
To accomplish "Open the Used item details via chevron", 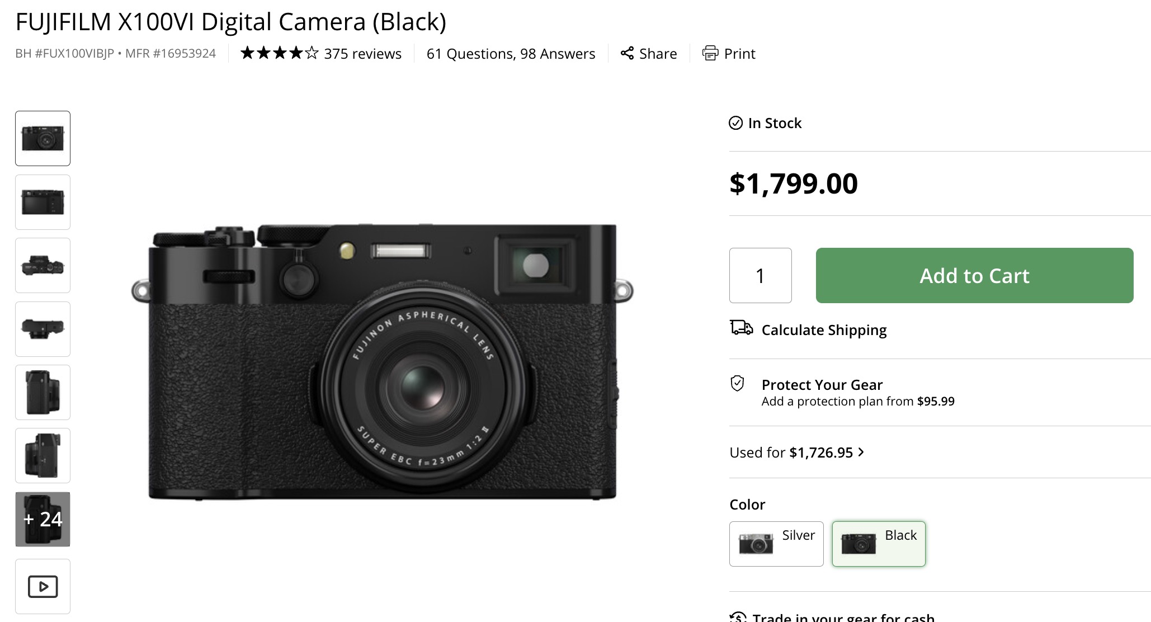I will click(860, 453).
